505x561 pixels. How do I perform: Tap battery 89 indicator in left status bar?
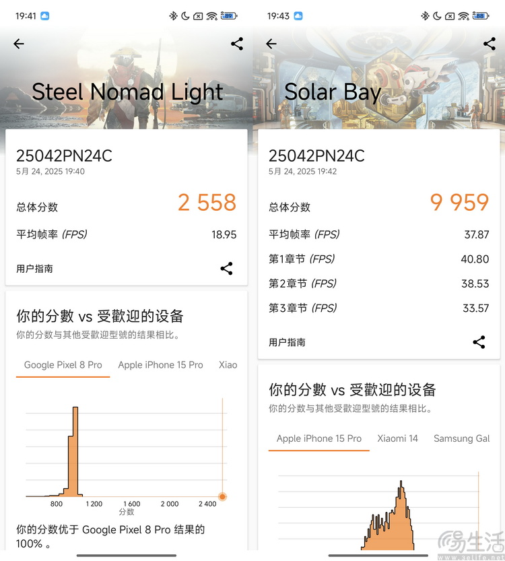pyautogui.click(x=229, y=15)
